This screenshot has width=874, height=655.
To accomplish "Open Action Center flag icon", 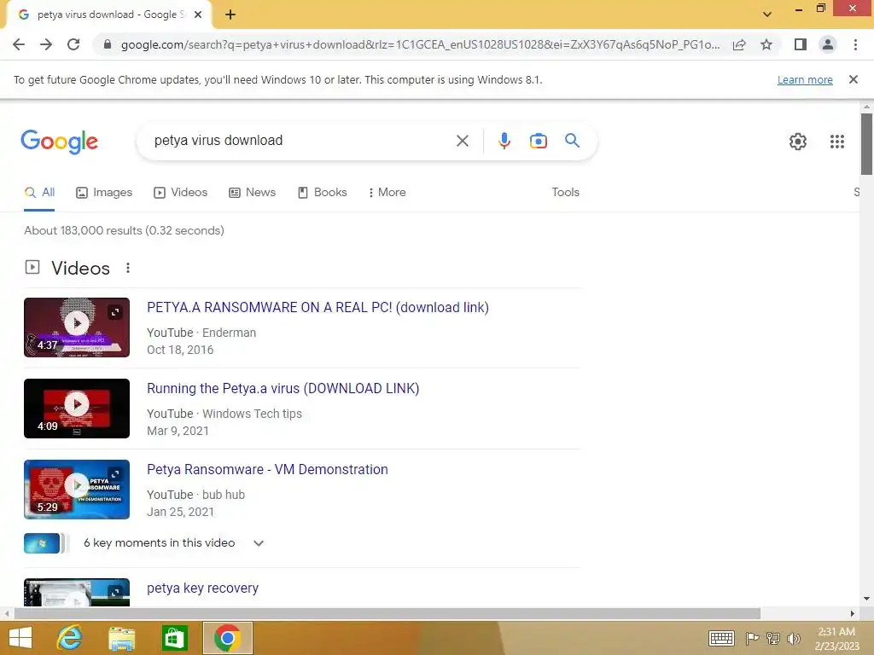I will pyautogui.click(x=752, y=638).
